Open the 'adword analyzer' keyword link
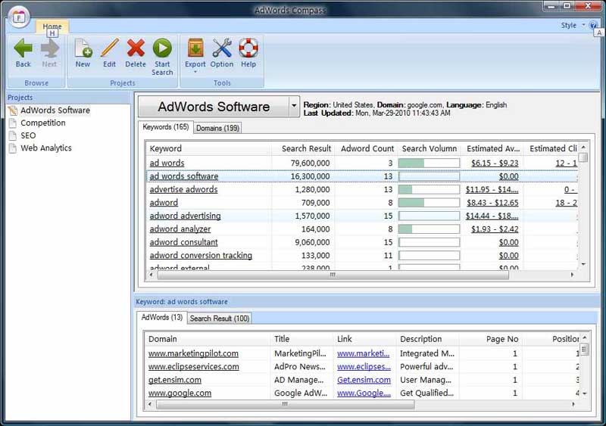This screenshot has width=606, height=426. point(180,229)
